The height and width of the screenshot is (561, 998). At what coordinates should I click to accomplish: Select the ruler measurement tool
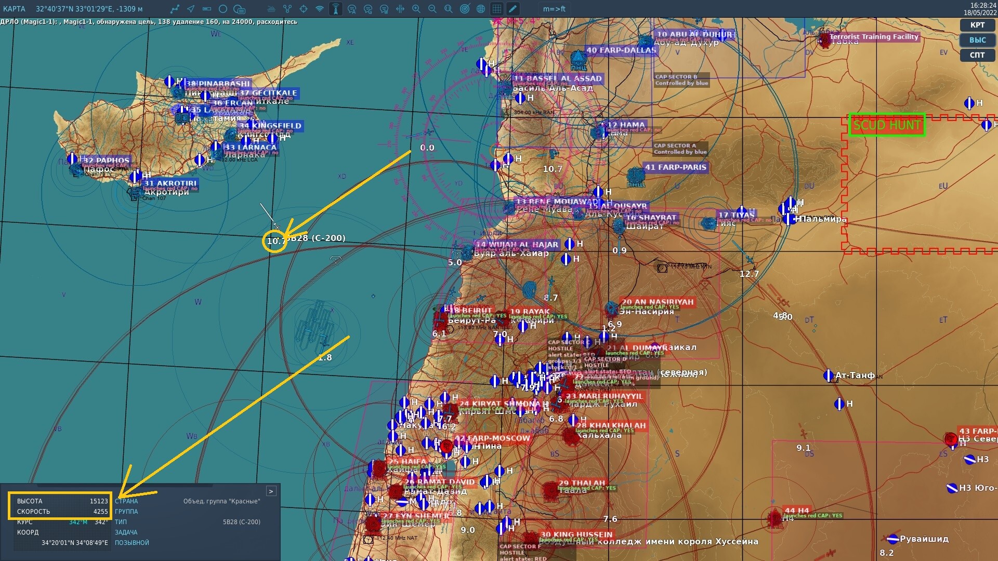pyautogui.click(x=207, y=9)
